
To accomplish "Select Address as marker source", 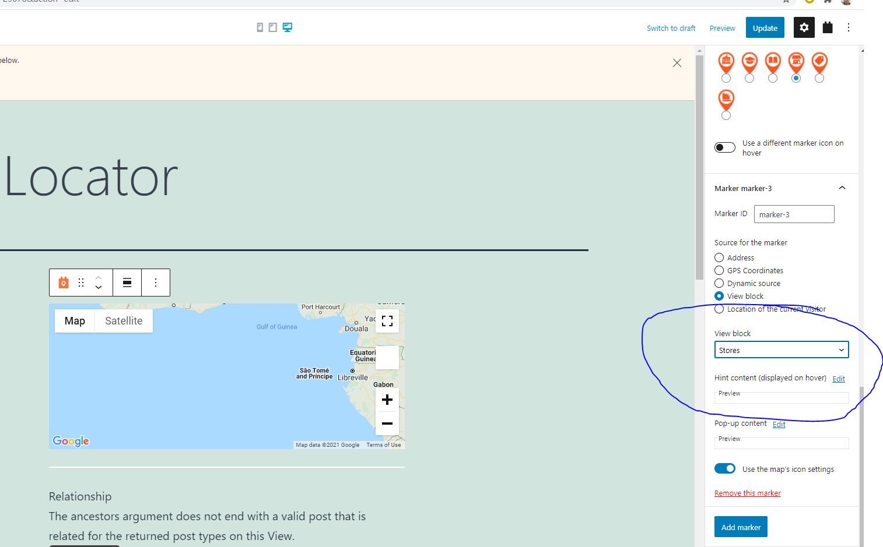I will 719,257.
